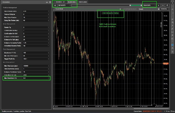
Task: Toggle the Visual Mode checkbox
Action: point(54,9)
